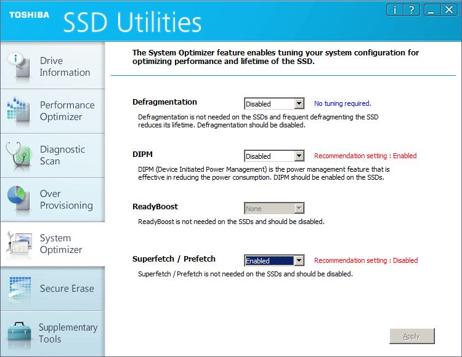Image resolution: width=462 pixels, height=357 pixels.
Task: Switch to the Performance Optimizer tab
Action: 52,111
